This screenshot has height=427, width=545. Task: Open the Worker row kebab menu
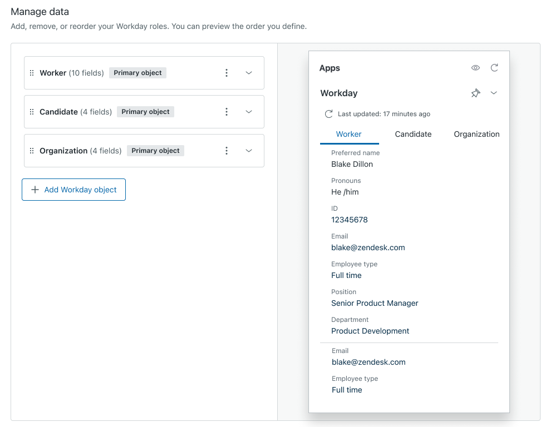point(226,73)
